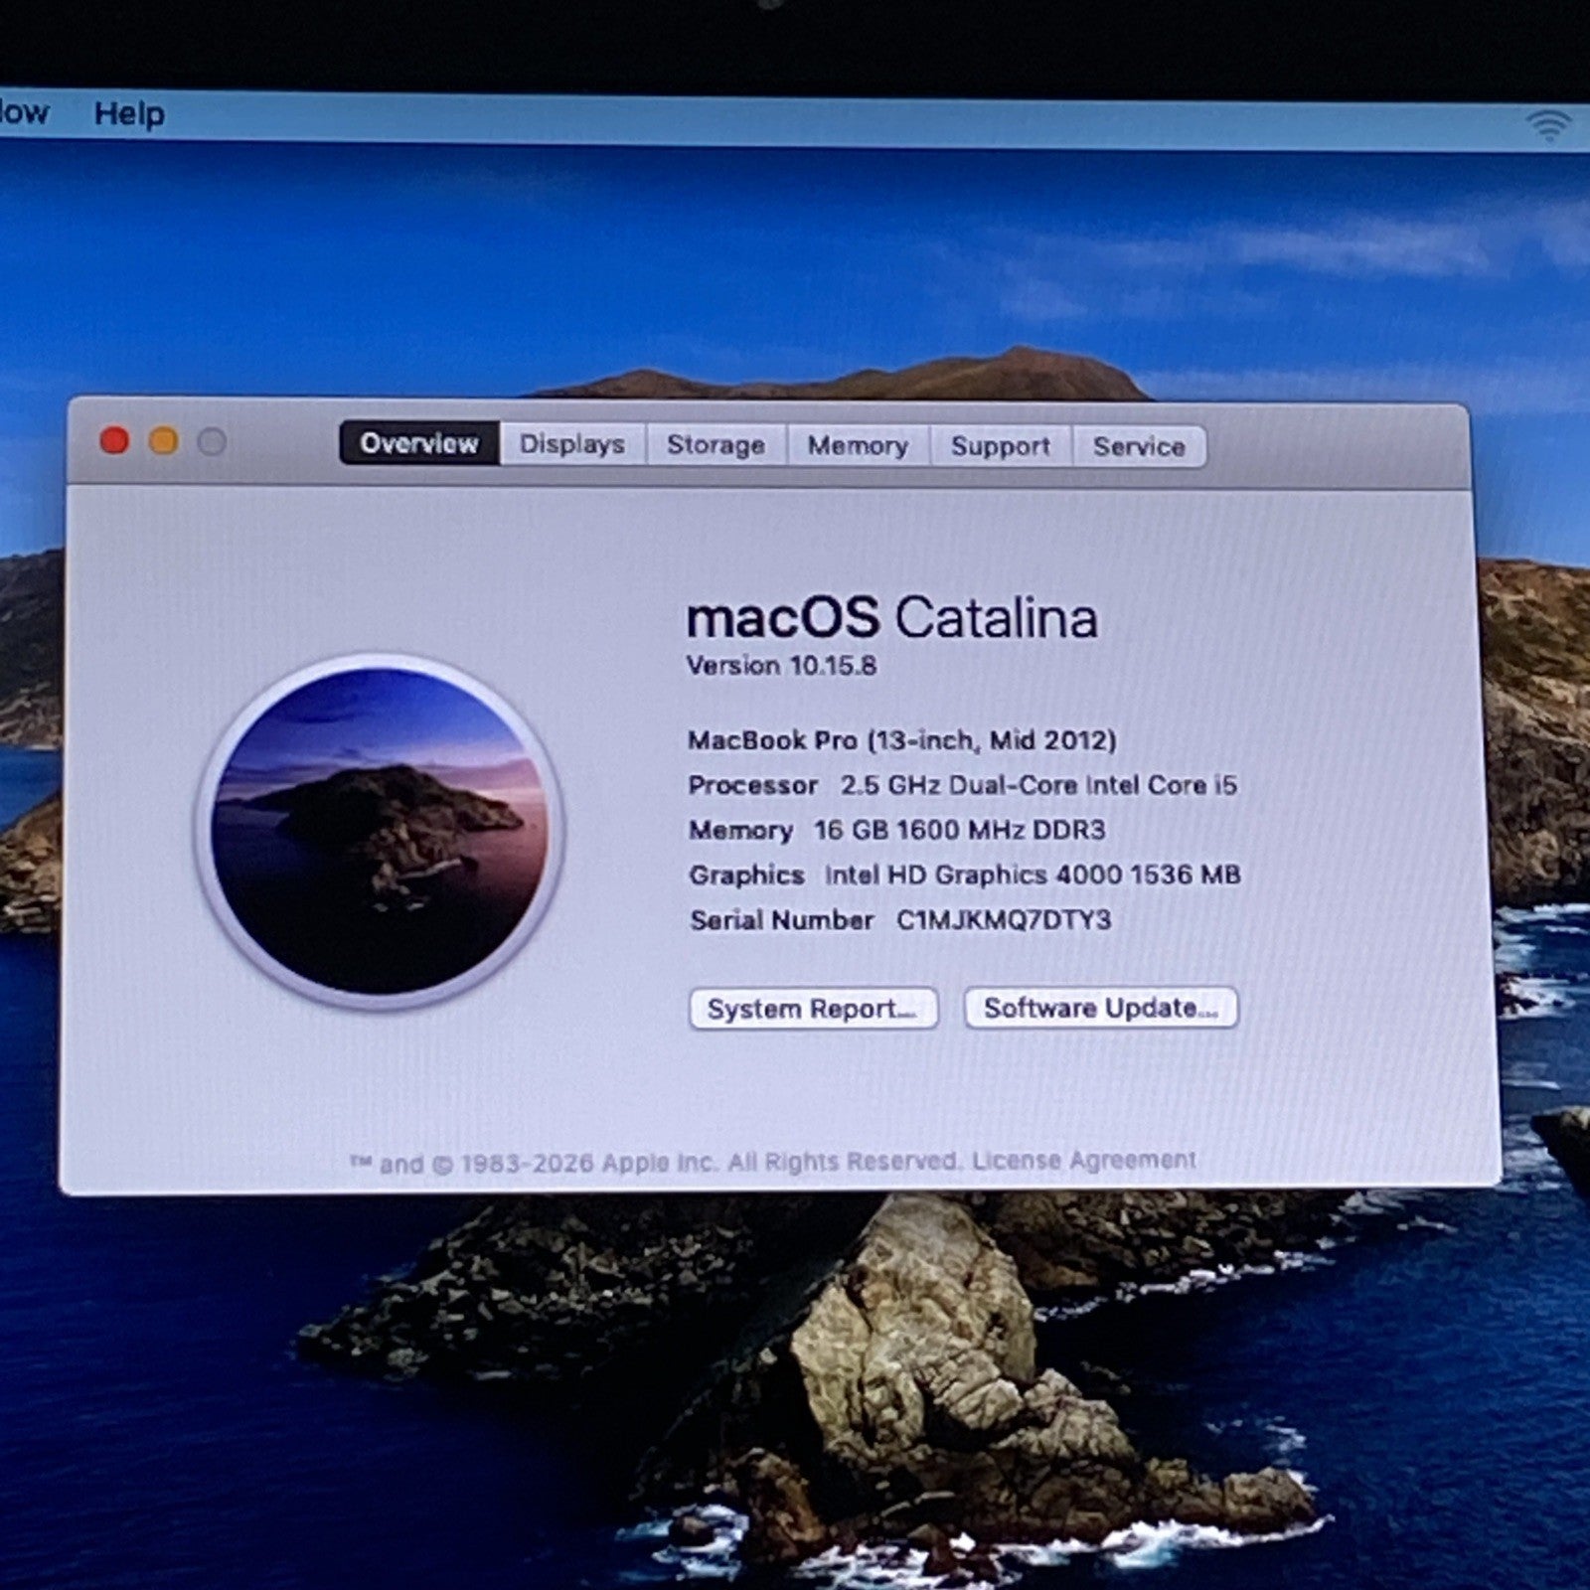Minimize the About This Mac window
Viewport: 1590px width, 1590px height.
pos(164,440)
